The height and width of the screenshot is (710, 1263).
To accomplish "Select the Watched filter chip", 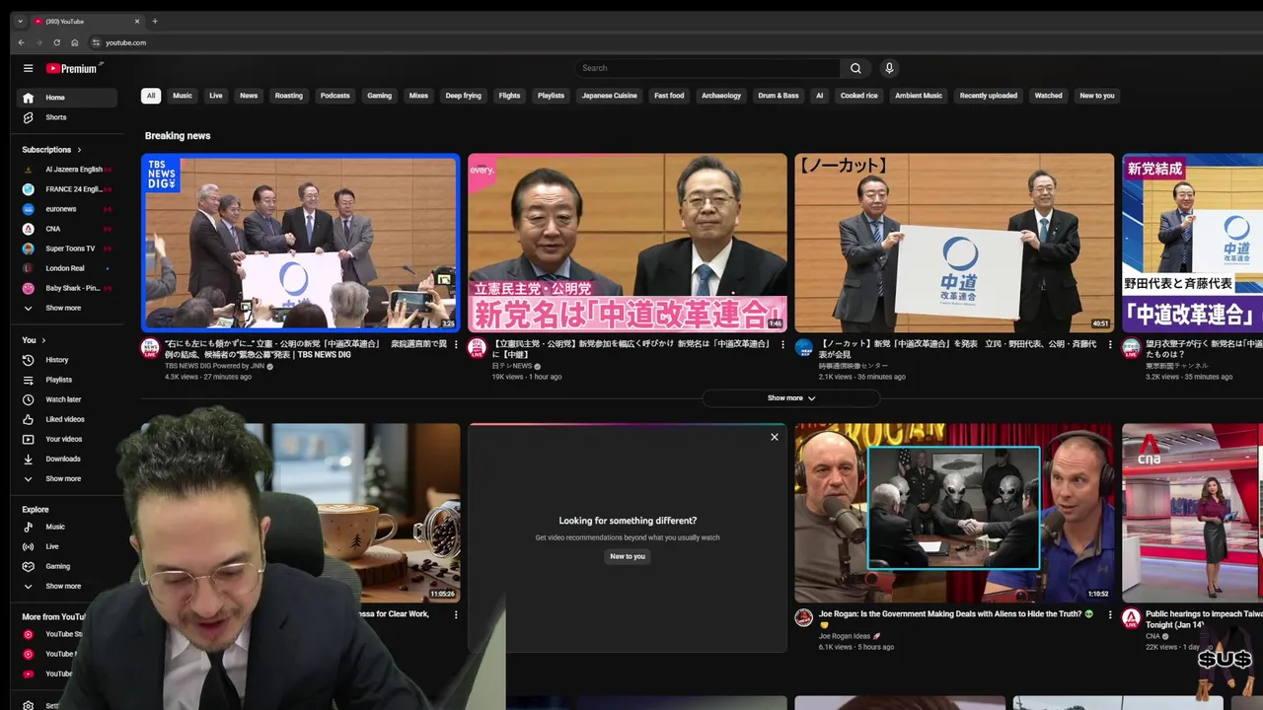I will [x=1048, y=96].
